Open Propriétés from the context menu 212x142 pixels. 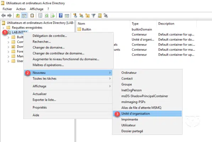pyautogui.click(x=68, y=108)
